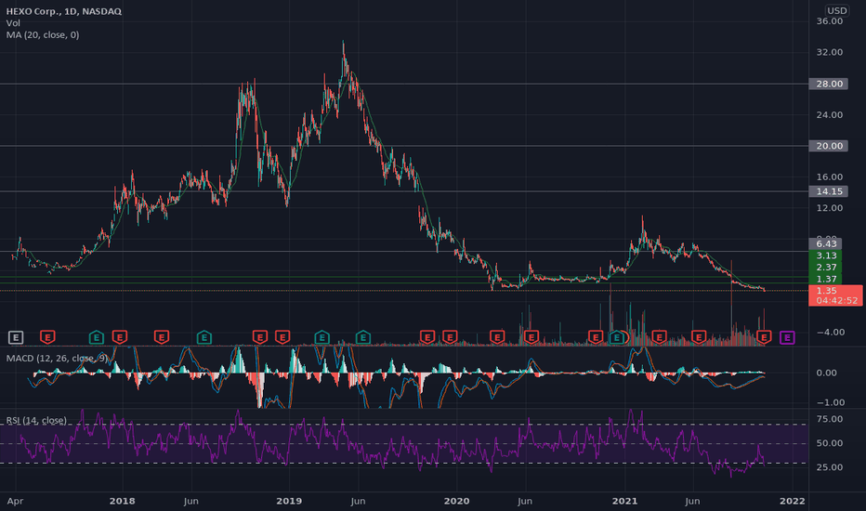Click the red 1.35 current price label
Screen dimensions: 866x511
click(827, 291)
